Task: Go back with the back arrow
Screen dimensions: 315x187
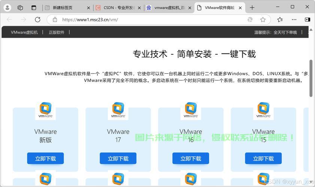Action: click(9, 19)
